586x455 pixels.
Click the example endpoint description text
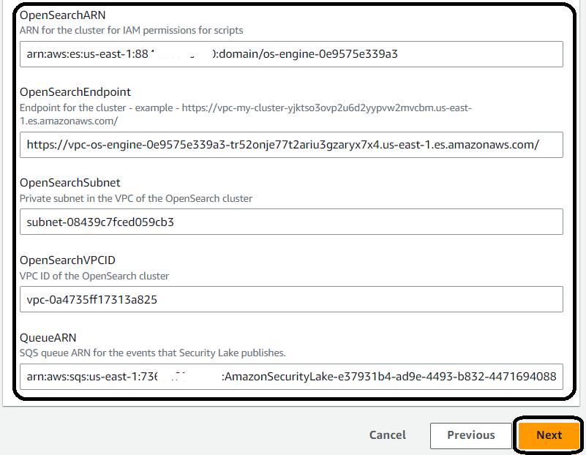click(246, 114)
